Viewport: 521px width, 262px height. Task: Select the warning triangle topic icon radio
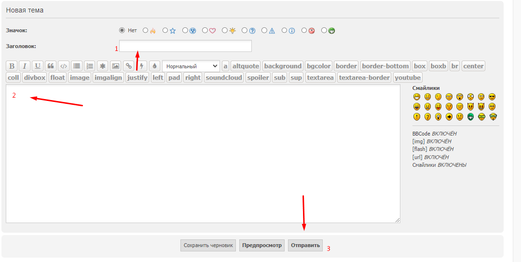[264, 30]
